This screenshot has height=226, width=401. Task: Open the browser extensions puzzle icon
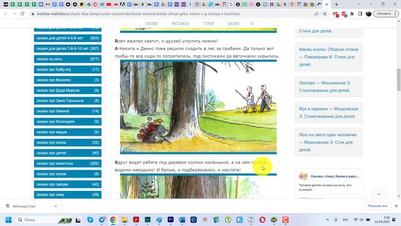coord(352,14)
